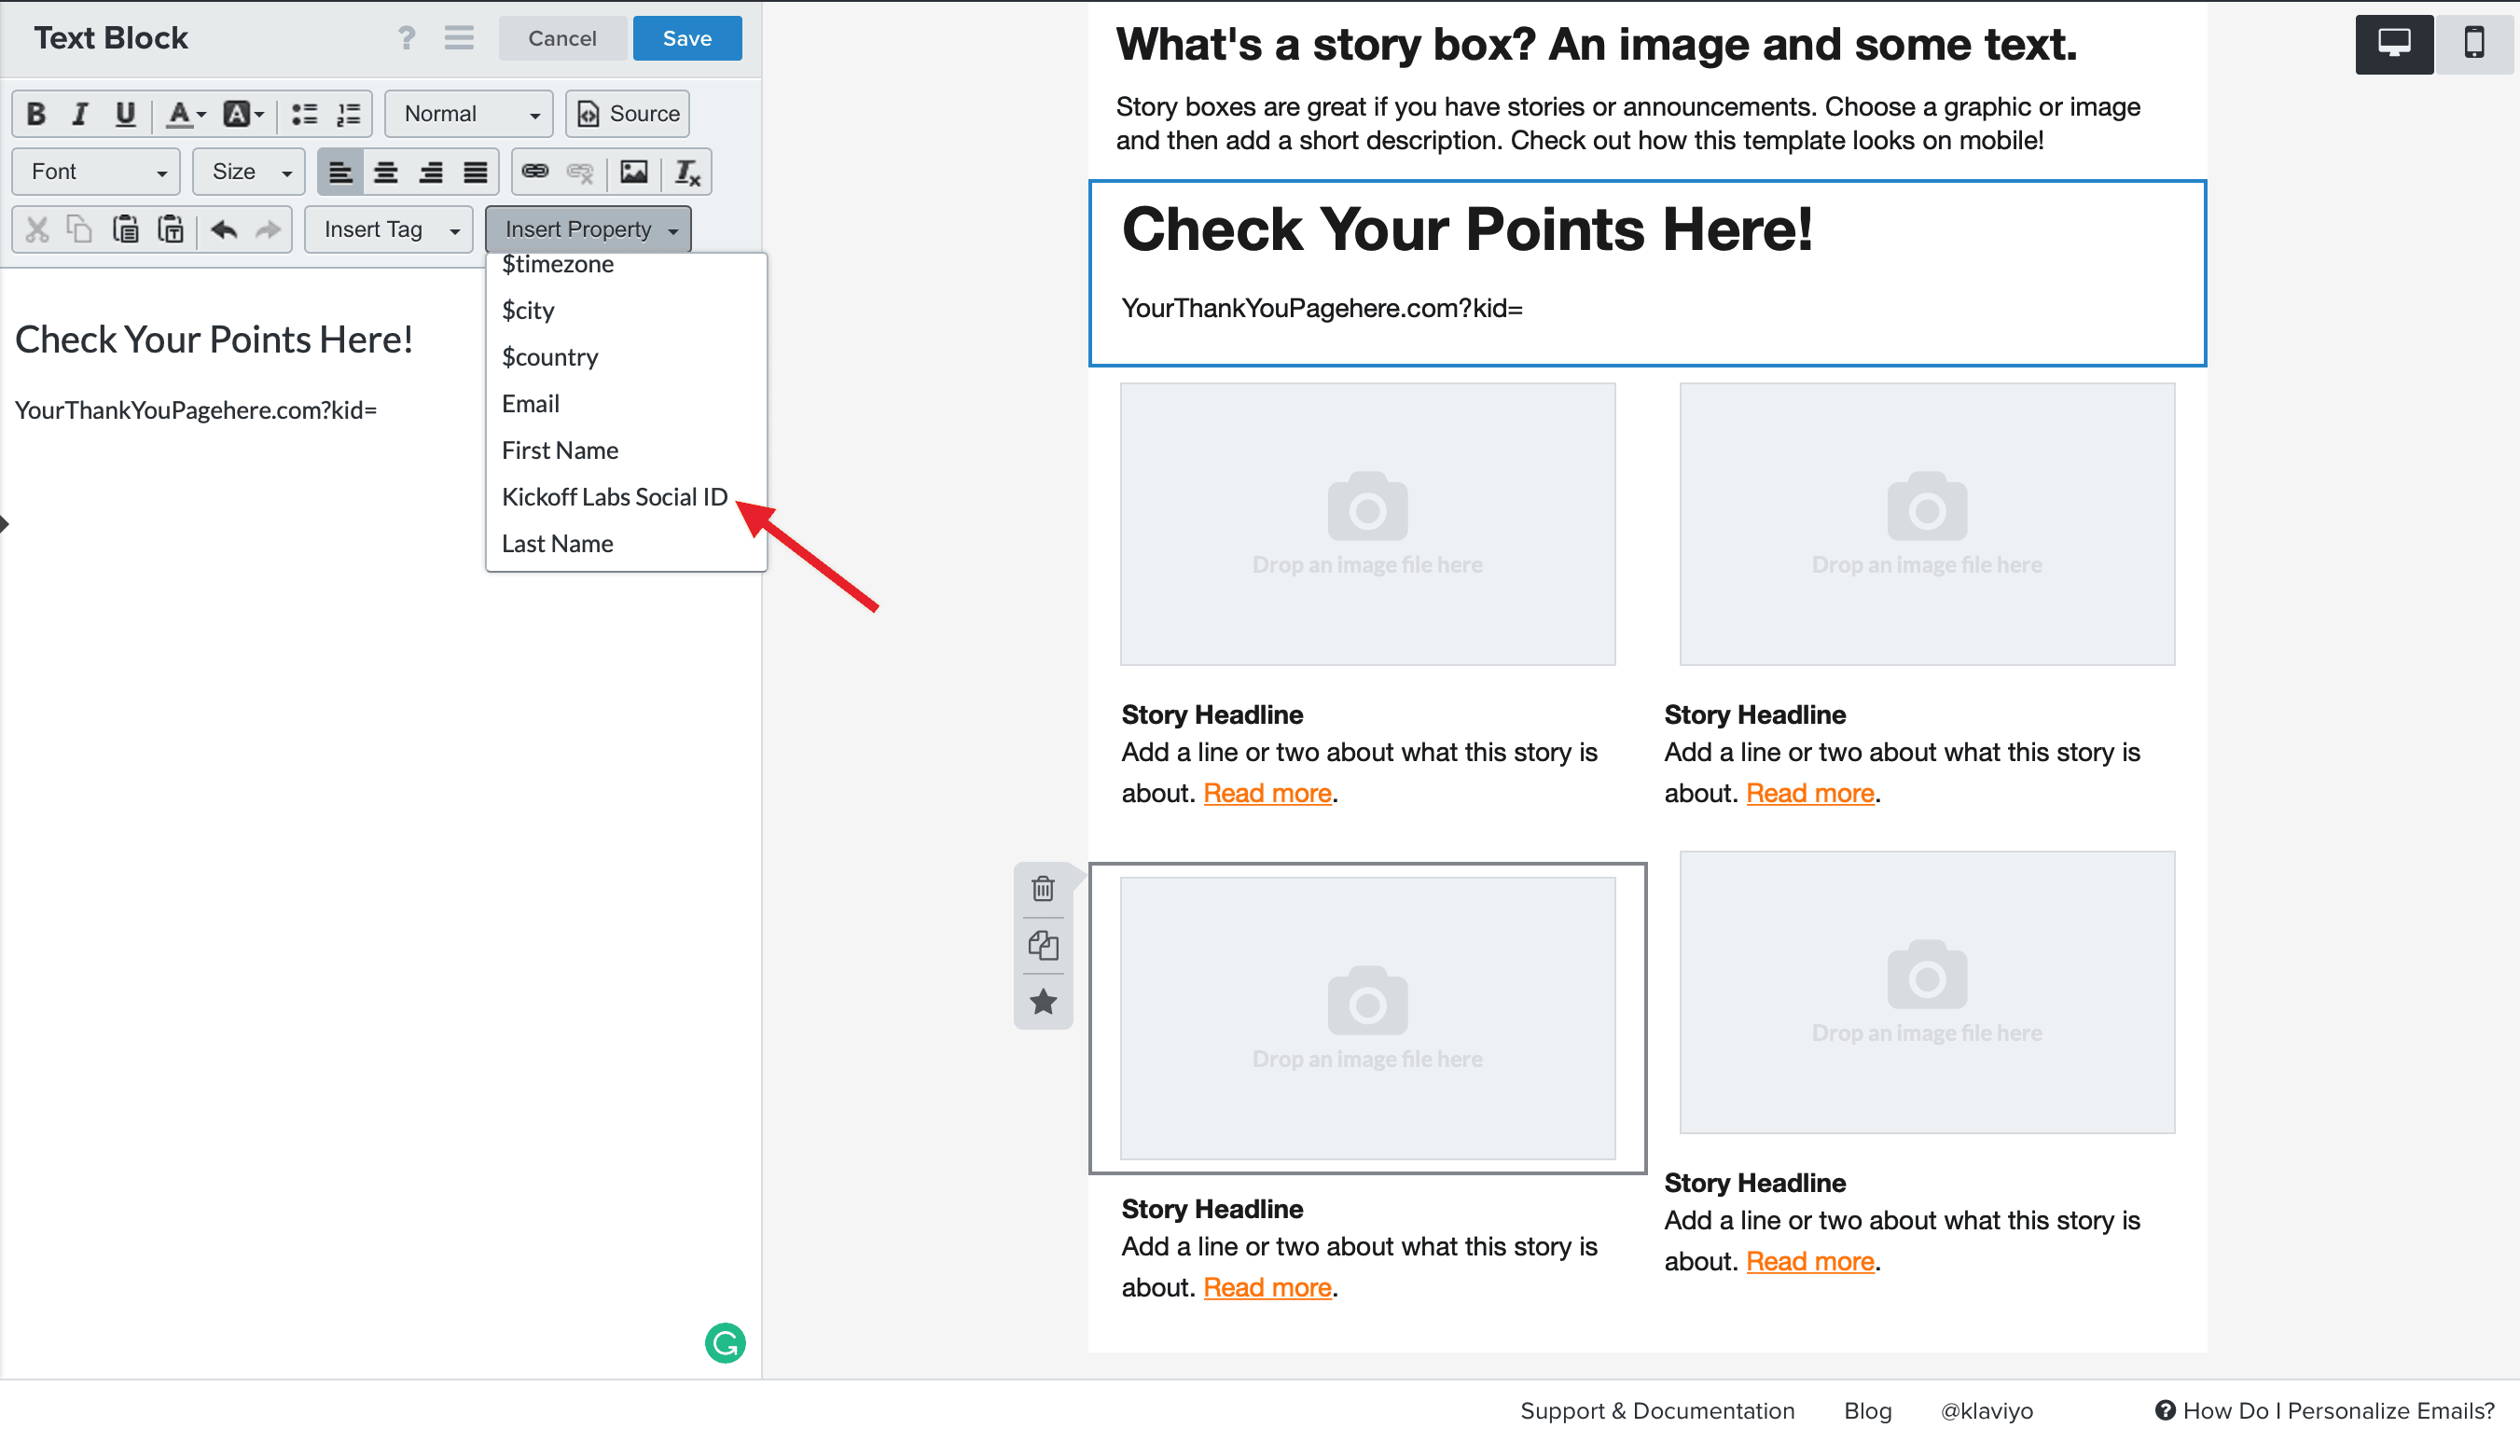
Task: Paste as plain text
Action: coord(171,229)
